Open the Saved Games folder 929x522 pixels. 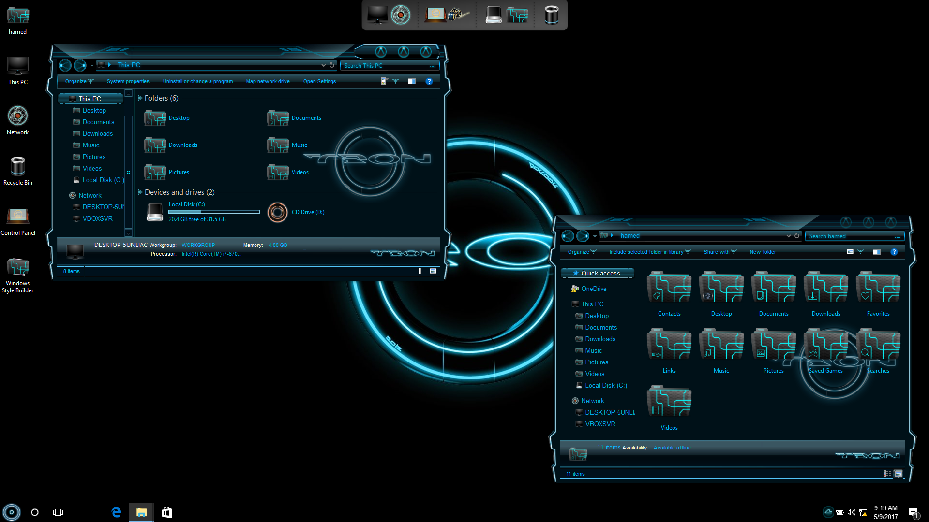click(825, 345)
